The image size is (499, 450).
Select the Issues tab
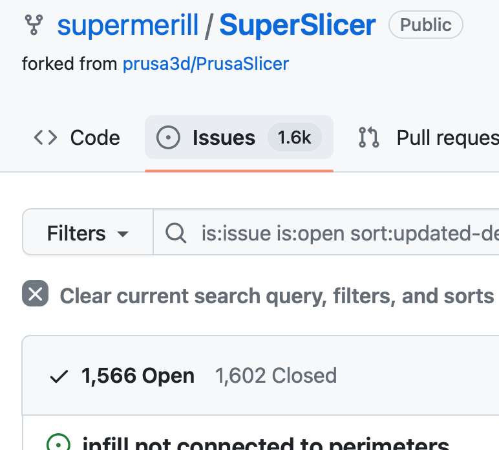[239, 137]
